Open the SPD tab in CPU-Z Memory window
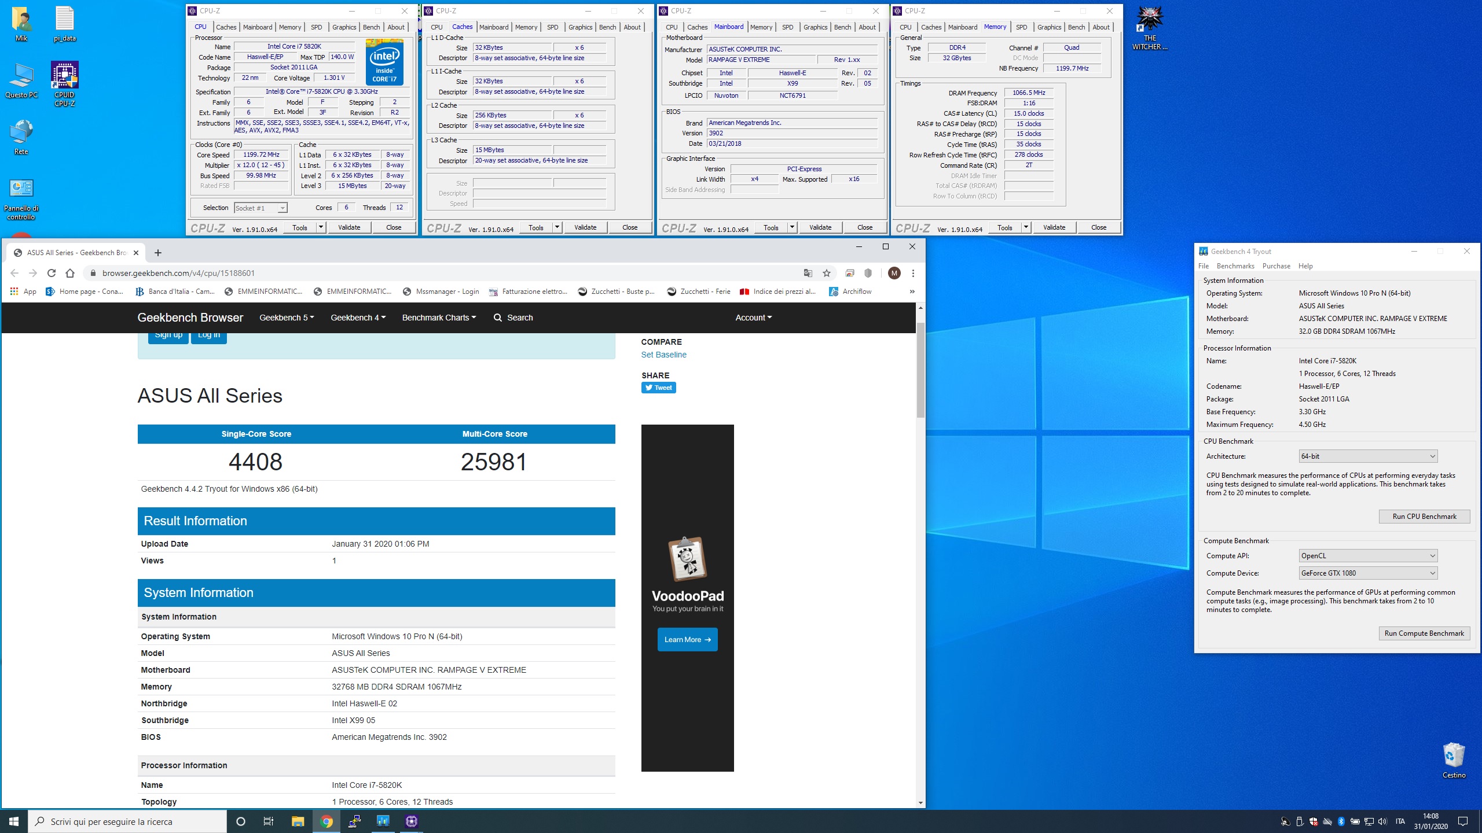Image resolution: width=1482 pixels, height=833 pixels. pyautogui.click(x=1021, y=27)
